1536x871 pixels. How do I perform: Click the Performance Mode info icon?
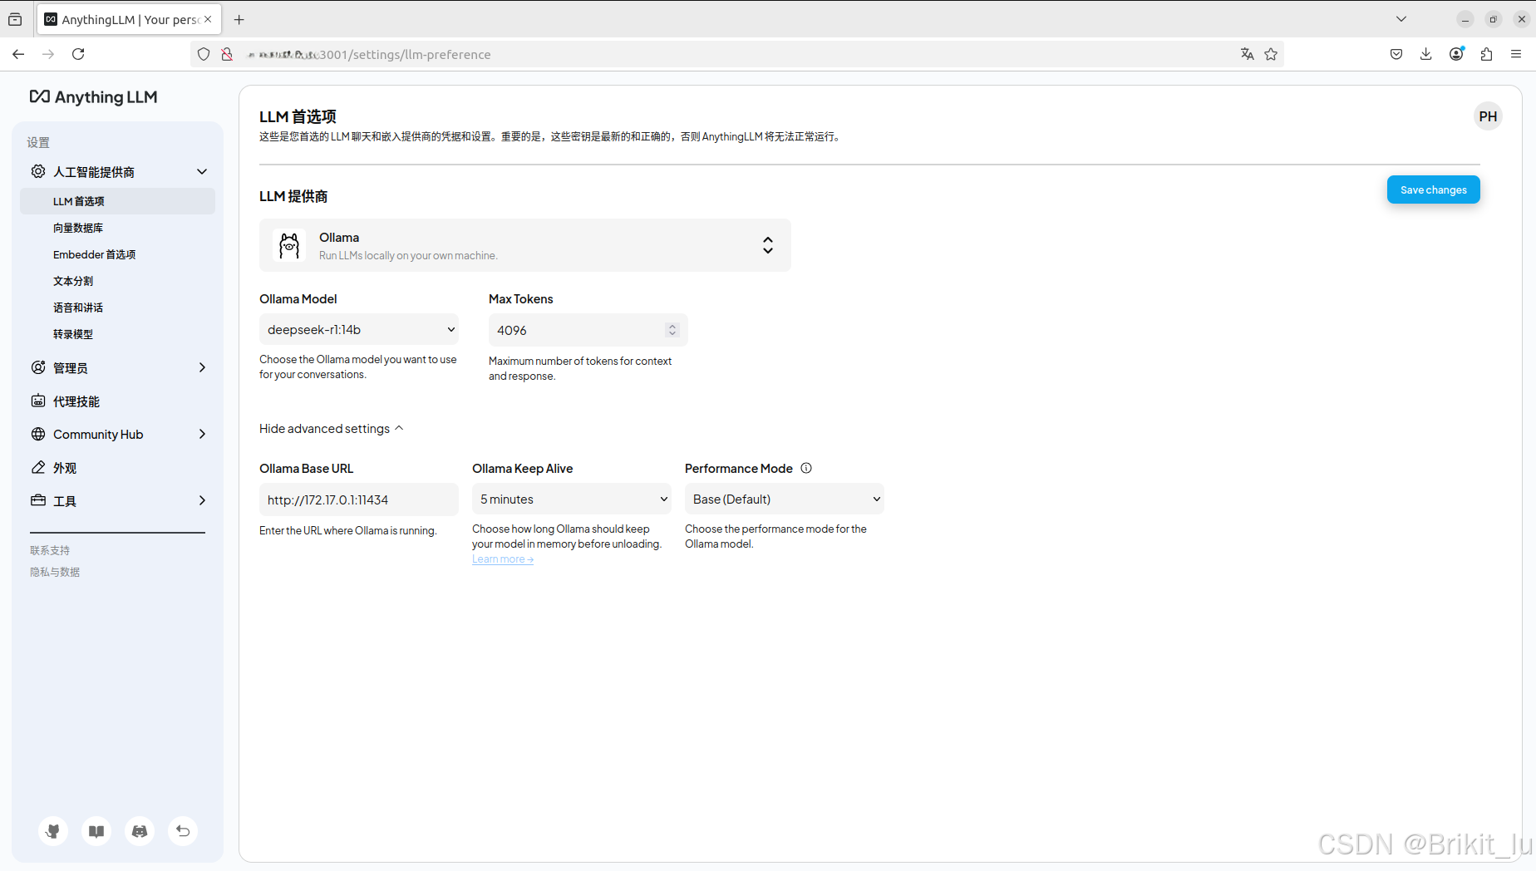pos(806,468)
